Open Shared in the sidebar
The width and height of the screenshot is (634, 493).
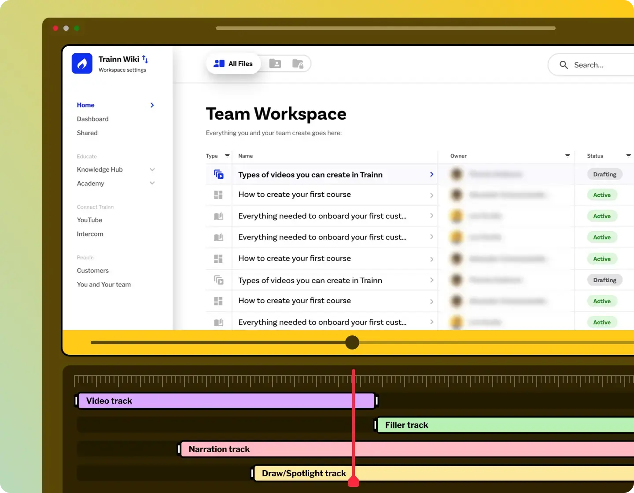(x=87, y=133)
